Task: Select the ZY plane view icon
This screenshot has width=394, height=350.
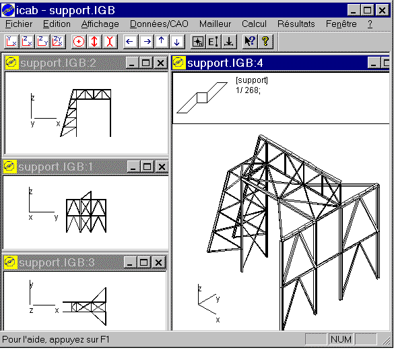Action: click(x=42, y=41)
